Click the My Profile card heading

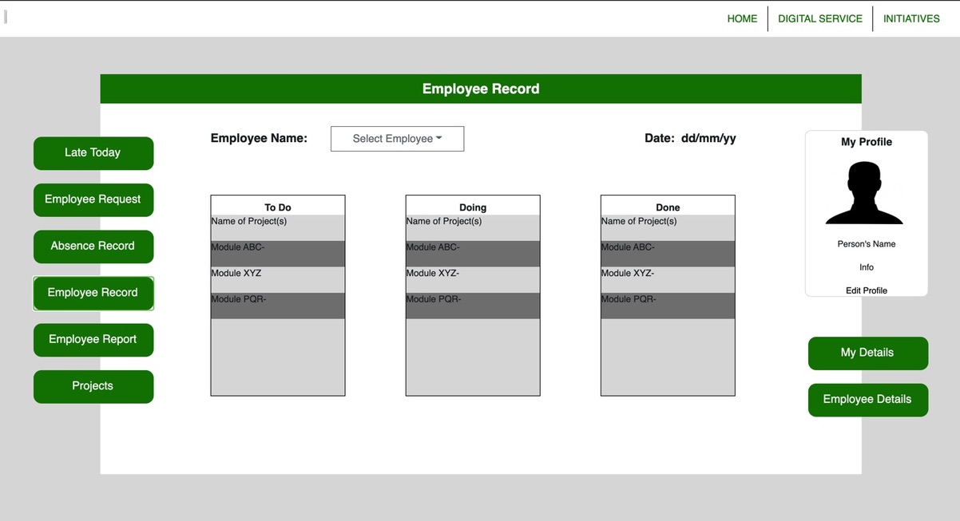867,142
